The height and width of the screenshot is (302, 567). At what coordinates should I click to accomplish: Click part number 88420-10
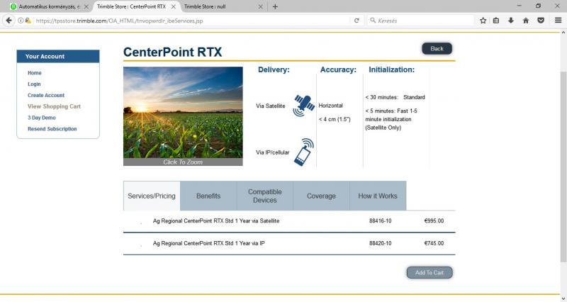click(x=381, y=243)
